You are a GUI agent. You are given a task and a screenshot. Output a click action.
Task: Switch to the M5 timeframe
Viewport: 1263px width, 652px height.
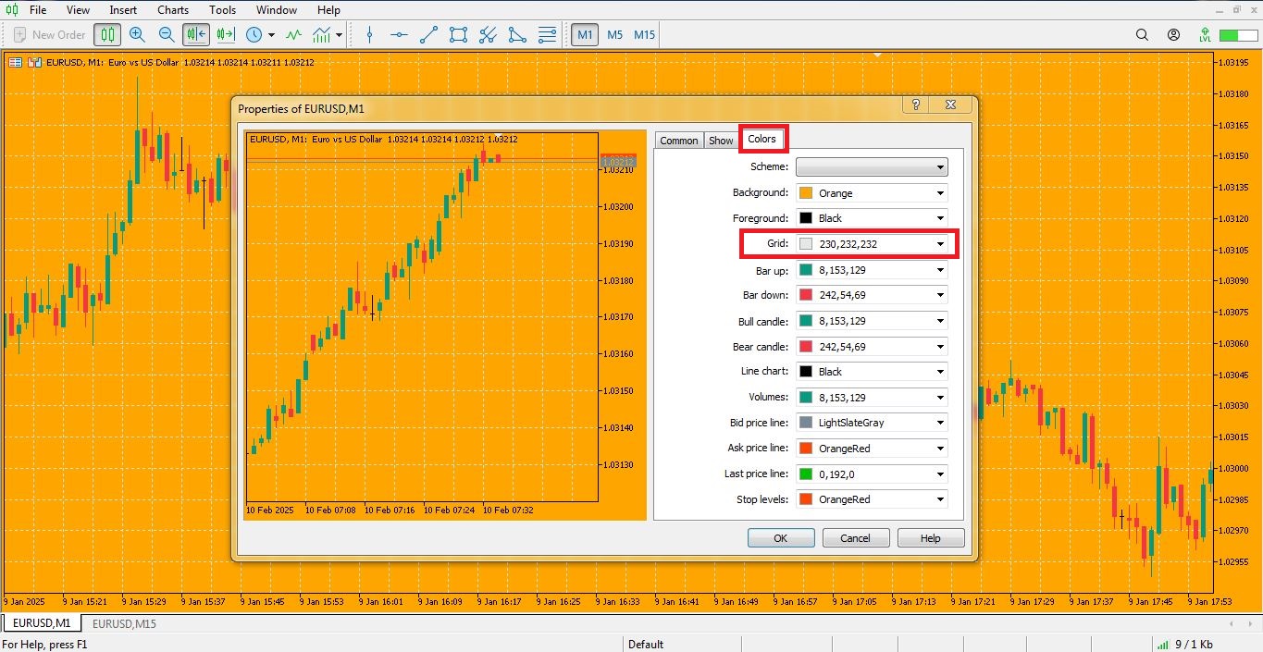coord(614,35)
